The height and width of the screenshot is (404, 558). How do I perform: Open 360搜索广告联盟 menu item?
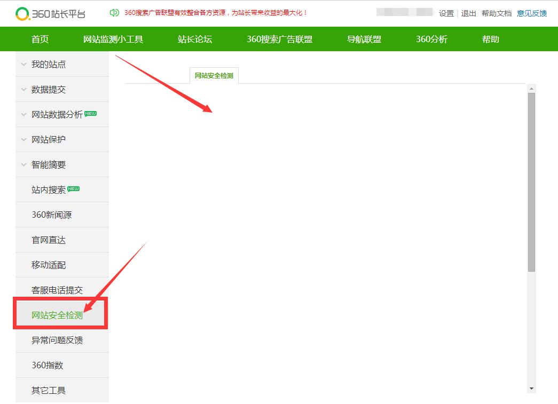[x=279, y=39]
